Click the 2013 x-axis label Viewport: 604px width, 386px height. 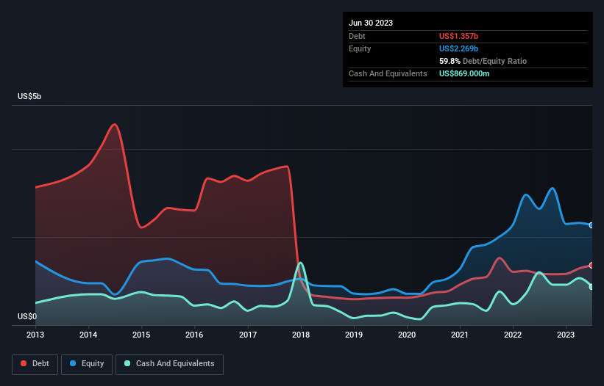click(35, 335)
